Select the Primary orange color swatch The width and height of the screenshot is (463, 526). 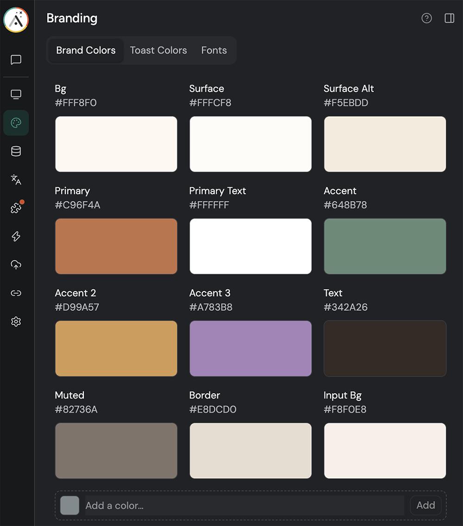116,246
